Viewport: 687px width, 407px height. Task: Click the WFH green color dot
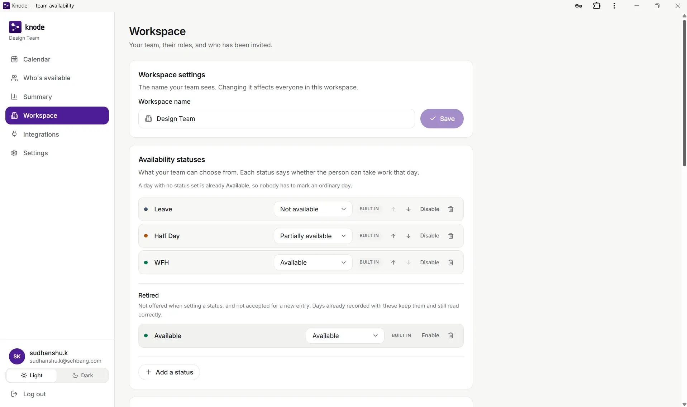tap(146, 263)
